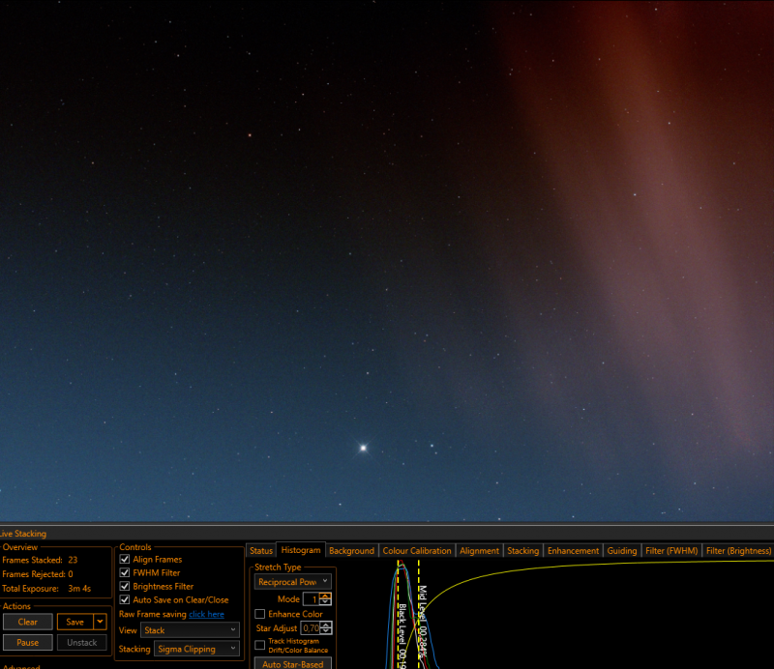
Task: Click the Unstack button
Action: (82, 642)
